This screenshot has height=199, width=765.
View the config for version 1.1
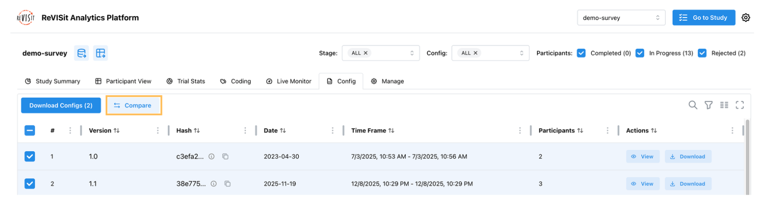[642, 184]
